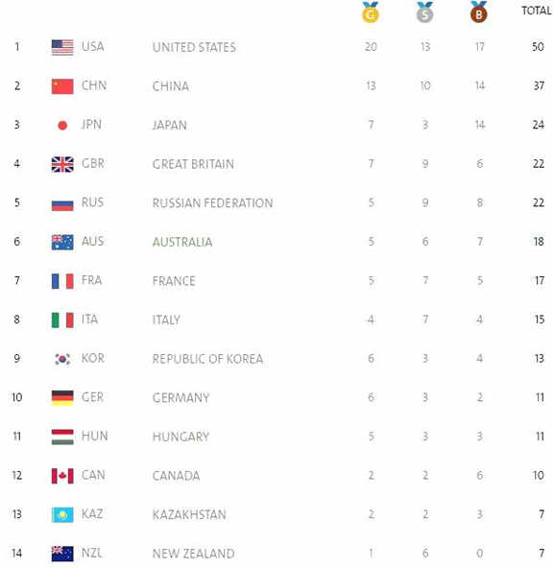Click the China flag icon

point(62,86)
